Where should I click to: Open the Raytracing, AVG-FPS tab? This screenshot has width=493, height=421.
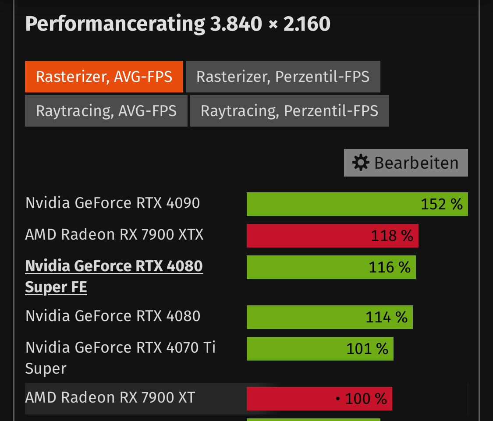tap(106, 111)
